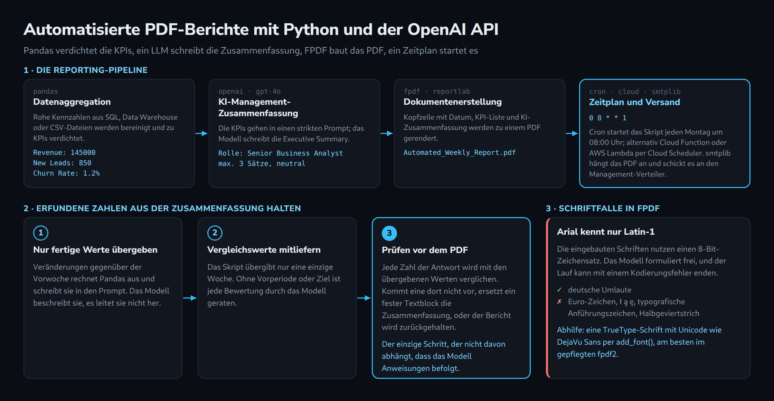This screenshot has height=401, width=774.
Task: Select heading ERFUNDENE ZAHLEN AUS DER ZUSAMMENFASSUNG HALTEN
Action: pyautogui.click(x=162, y=208)
